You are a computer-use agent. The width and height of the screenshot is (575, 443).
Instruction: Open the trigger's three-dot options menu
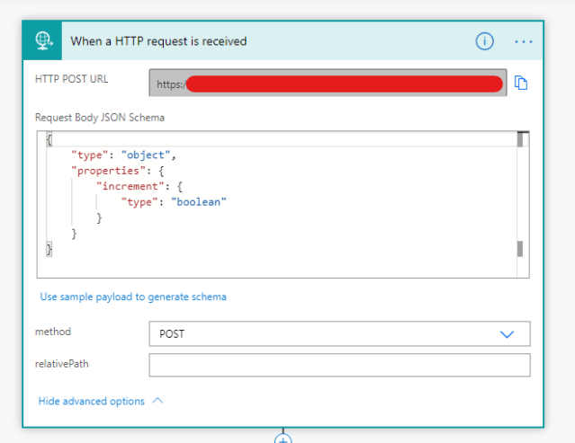point(524,41)
